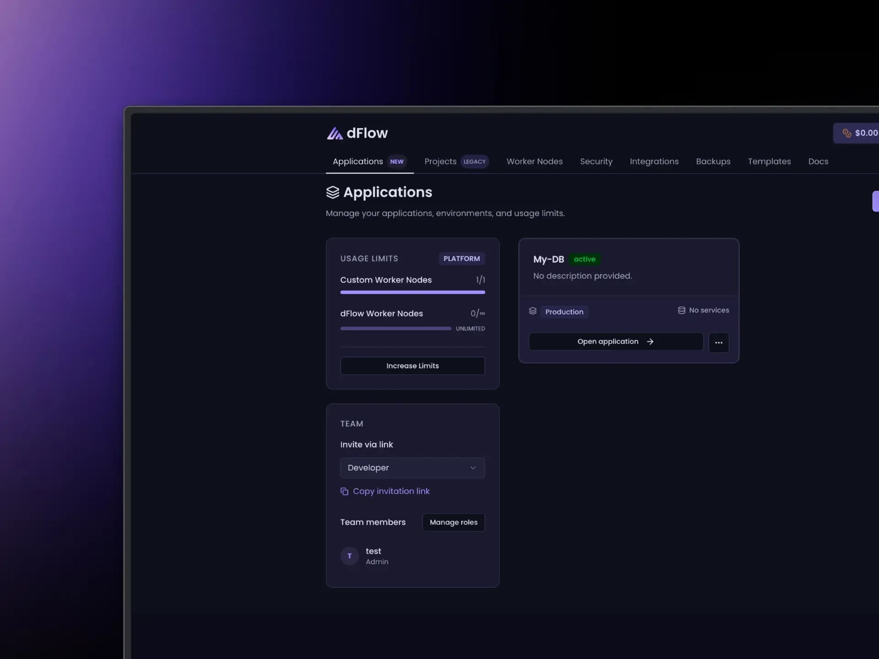The image size is (879, 659).
Task: Click the coins icon beside $0.00
Action: click(846, 133)
